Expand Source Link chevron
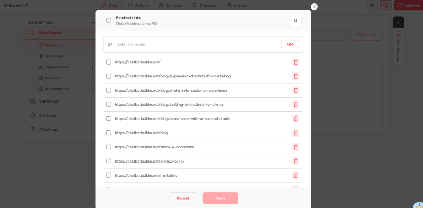The width and height of the screenshot is (423, 208). (x=93, y=45)
